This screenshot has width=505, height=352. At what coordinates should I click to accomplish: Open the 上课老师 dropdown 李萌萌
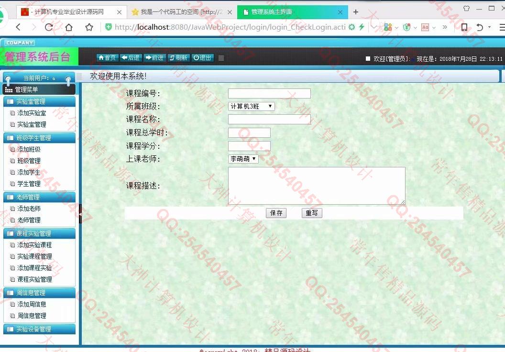click(243, 159)
